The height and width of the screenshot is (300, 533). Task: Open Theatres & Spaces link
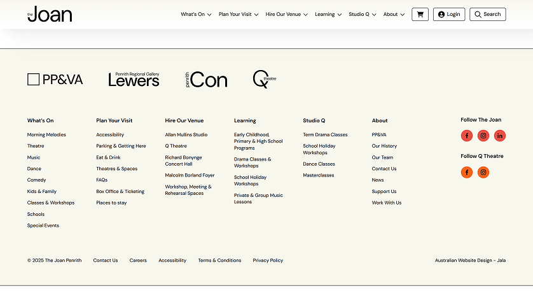click(117, 169)
